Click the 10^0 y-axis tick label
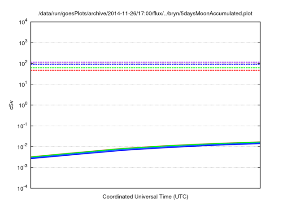Screen dimensions: 287x201 click(23, 105)
